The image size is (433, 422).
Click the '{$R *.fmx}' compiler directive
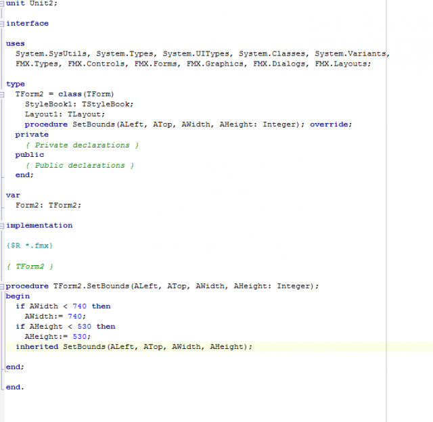point(30,245)
